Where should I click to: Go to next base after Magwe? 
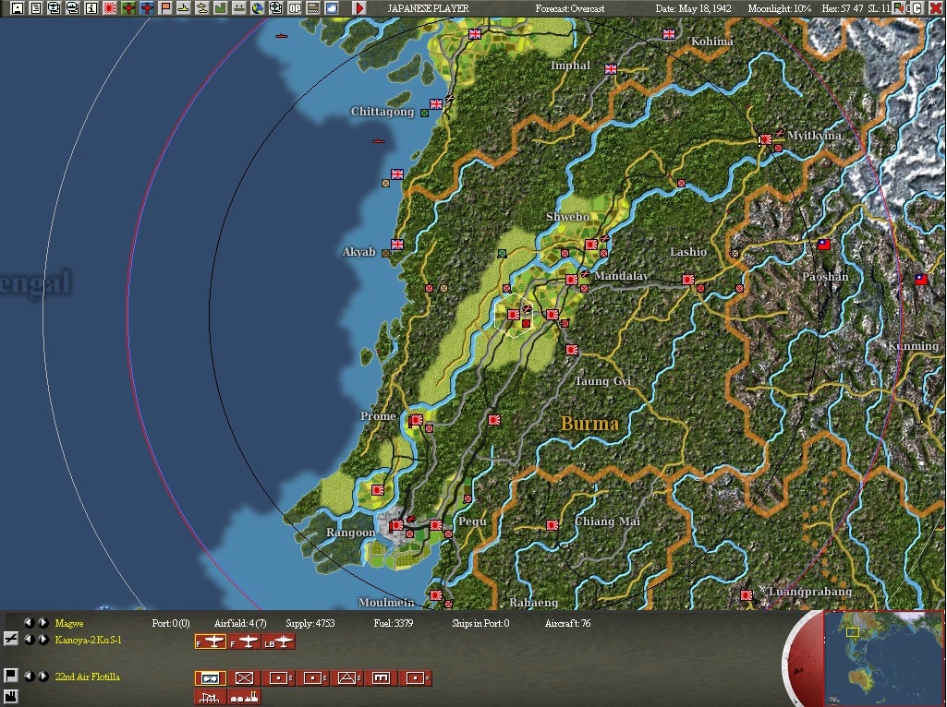coord(42,622)
